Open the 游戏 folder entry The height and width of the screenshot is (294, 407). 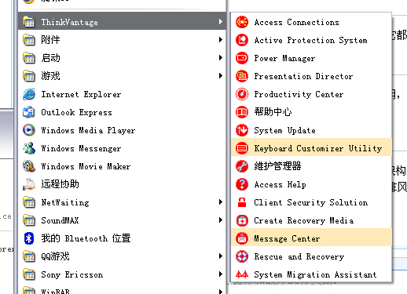click(122, 76)
